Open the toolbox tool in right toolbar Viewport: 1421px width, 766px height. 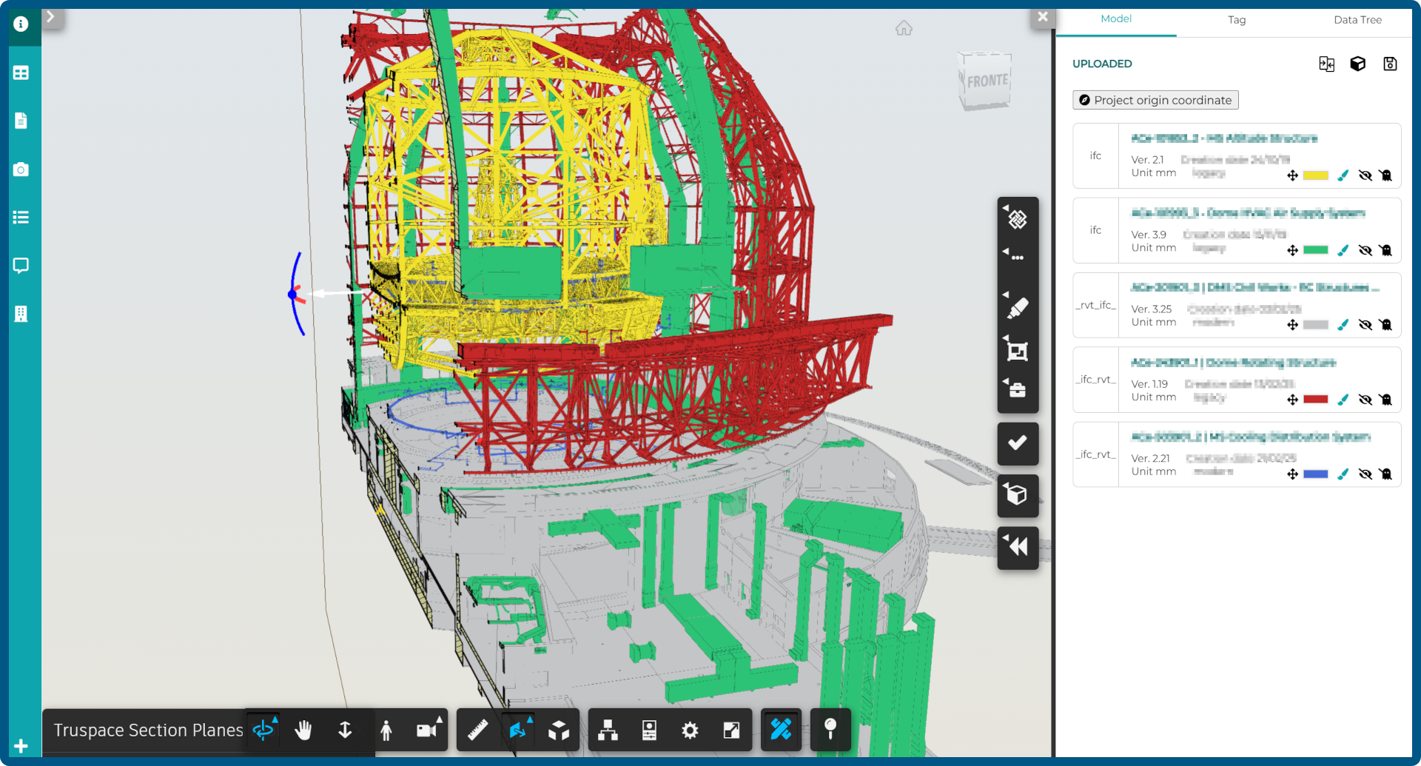point(1017,391)
